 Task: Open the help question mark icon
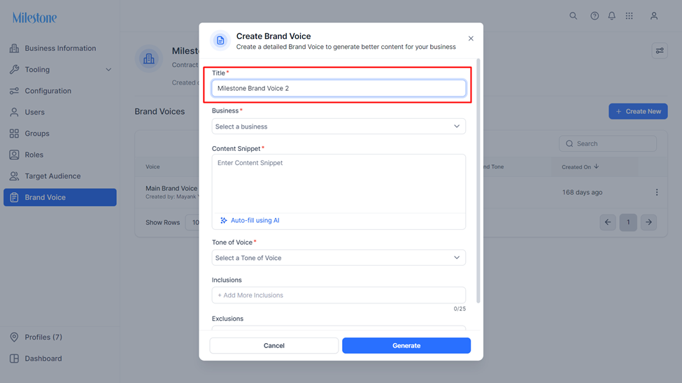pos(594,16)
